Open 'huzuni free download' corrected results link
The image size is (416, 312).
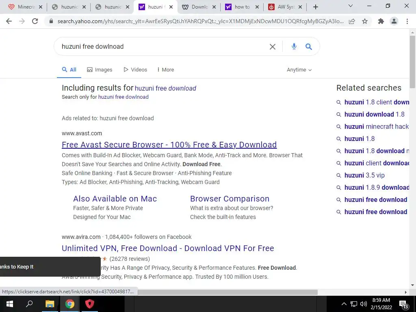click(x=166, y=88)
